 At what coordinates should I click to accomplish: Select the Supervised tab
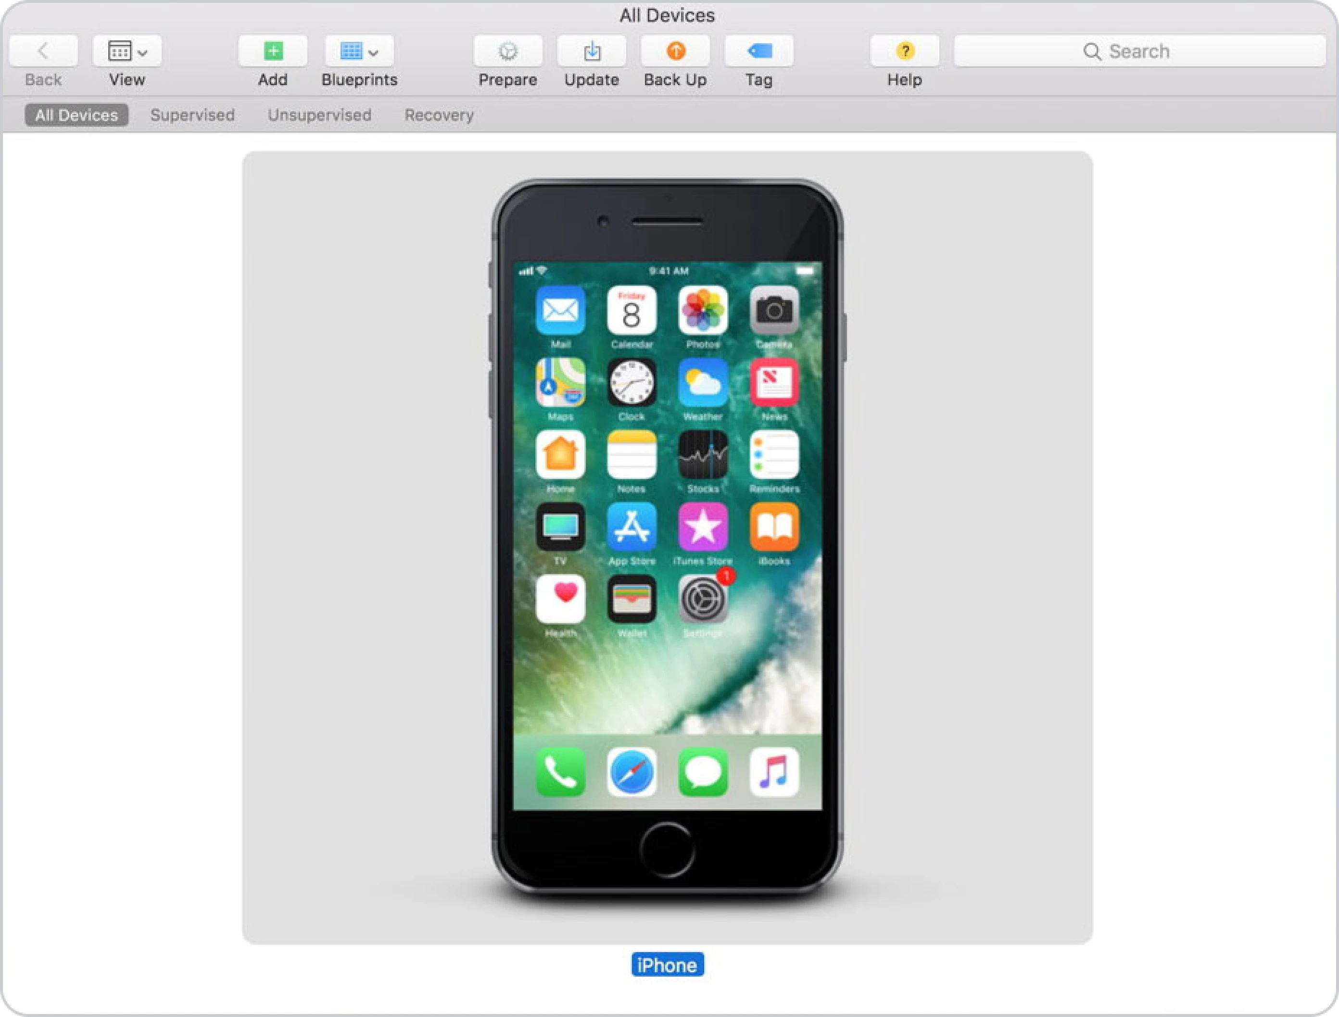[191, 114]
